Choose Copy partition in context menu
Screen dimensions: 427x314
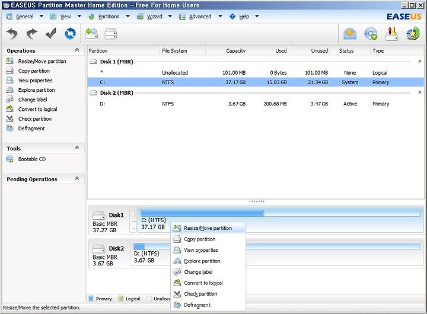pos(208,239)
